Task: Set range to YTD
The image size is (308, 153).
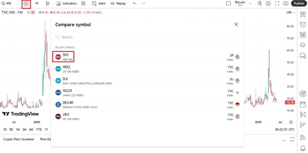Action: pos(39,130)
